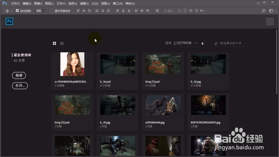
Task: Click the 新建 button
Action: (19, 75)
